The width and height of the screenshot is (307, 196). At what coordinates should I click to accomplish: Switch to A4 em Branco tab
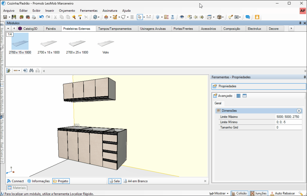coord(136,181)
